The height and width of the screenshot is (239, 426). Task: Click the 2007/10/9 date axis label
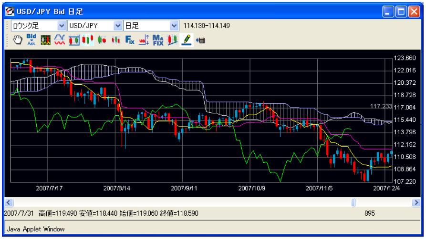pos(251,188)
